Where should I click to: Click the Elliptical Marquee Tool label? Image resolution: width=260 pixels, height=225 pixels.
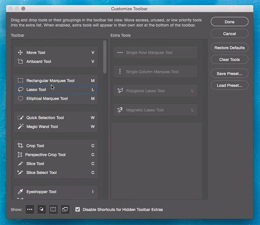(x=47, y=99)
